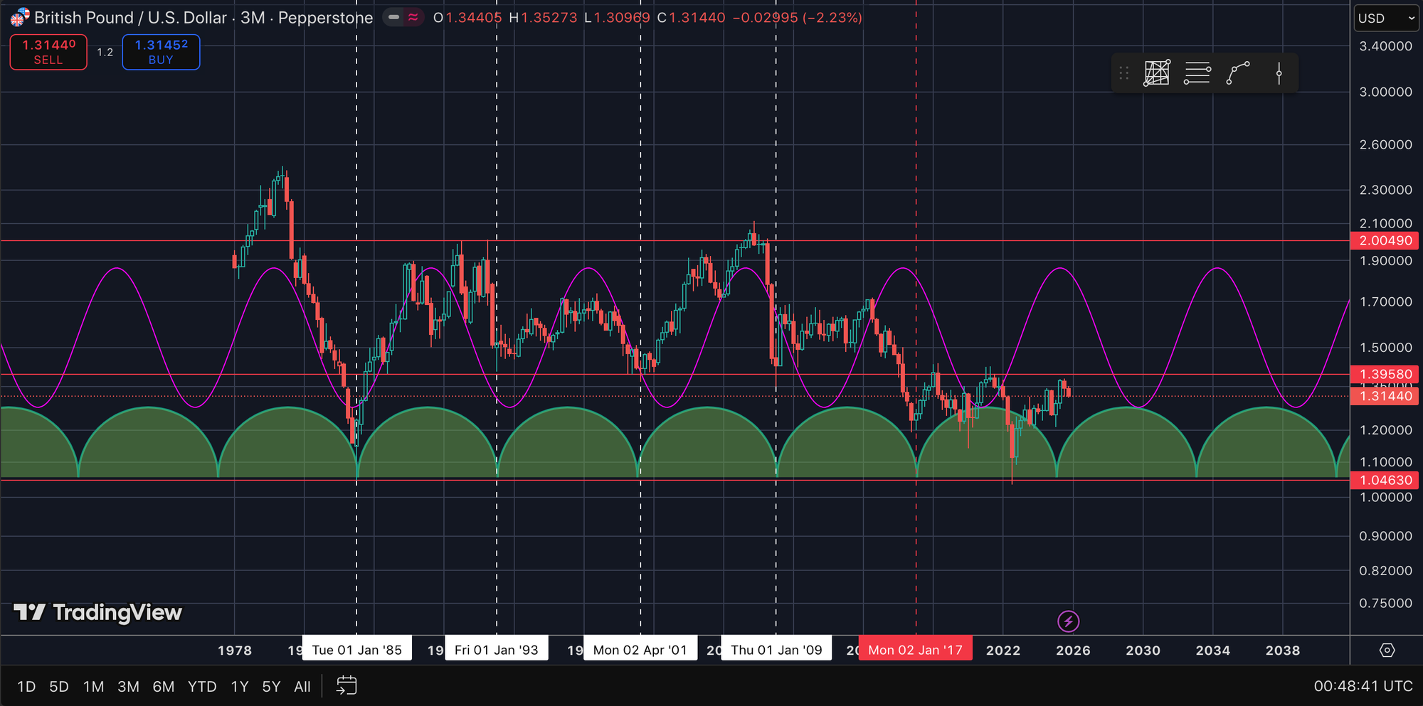
Task: Toggle the pink approximate-data indicator
Action: (x=413, y=17)
